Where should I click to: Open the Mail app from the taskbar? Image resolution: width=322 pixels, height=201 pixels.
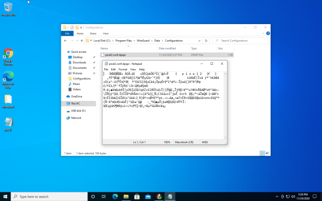(x=148, y=196)
